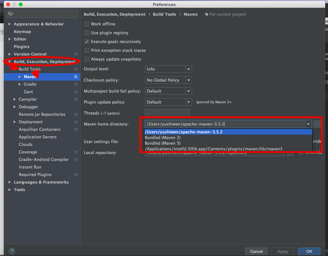This screenshot has width=328, height=256.
Task: Select Coverage settings
Action: 28,152
